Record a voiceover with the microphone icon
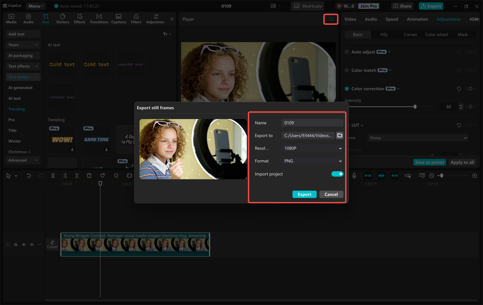This screenshot has width=483, height=305. tap(353, 175)
